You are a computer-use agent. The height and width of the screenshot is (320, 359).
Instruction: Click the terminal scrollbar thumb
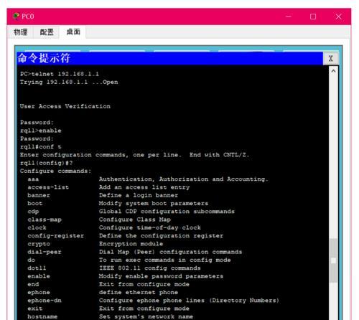point(333,260)
